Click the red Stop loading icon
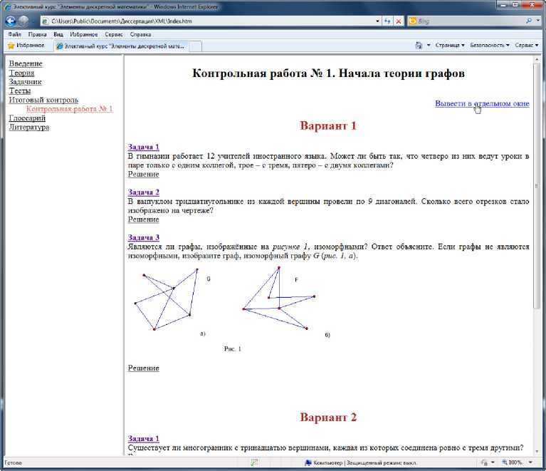This screenshot has height=471, width=546. 399,21
